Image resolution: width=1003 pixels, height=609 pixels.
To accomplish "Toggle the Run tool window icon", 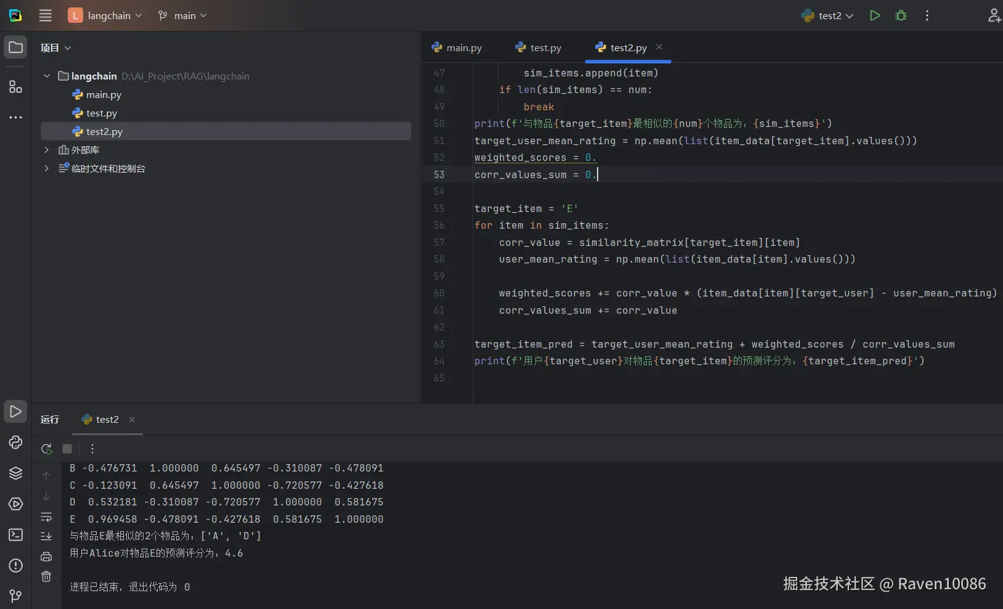I will pyautogui.click(x=15, y=411).
